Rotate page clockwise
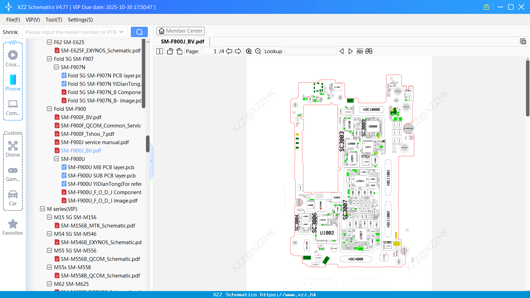 point(179,51)
